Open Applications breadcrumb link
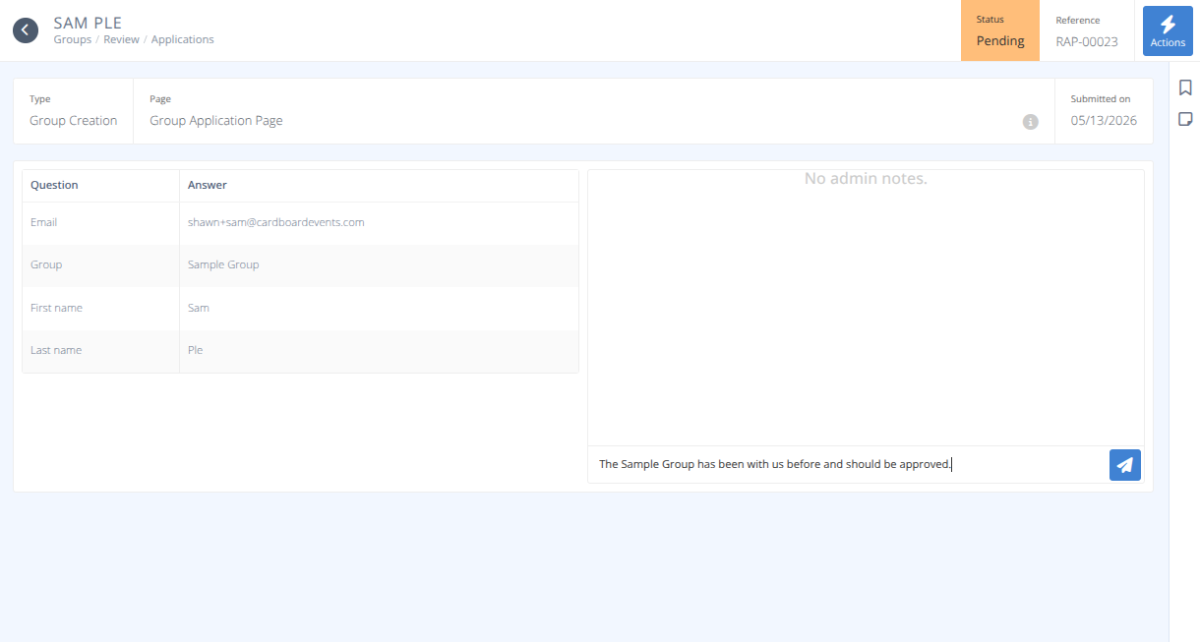1200x642 pixels. (x=182, y=39)
